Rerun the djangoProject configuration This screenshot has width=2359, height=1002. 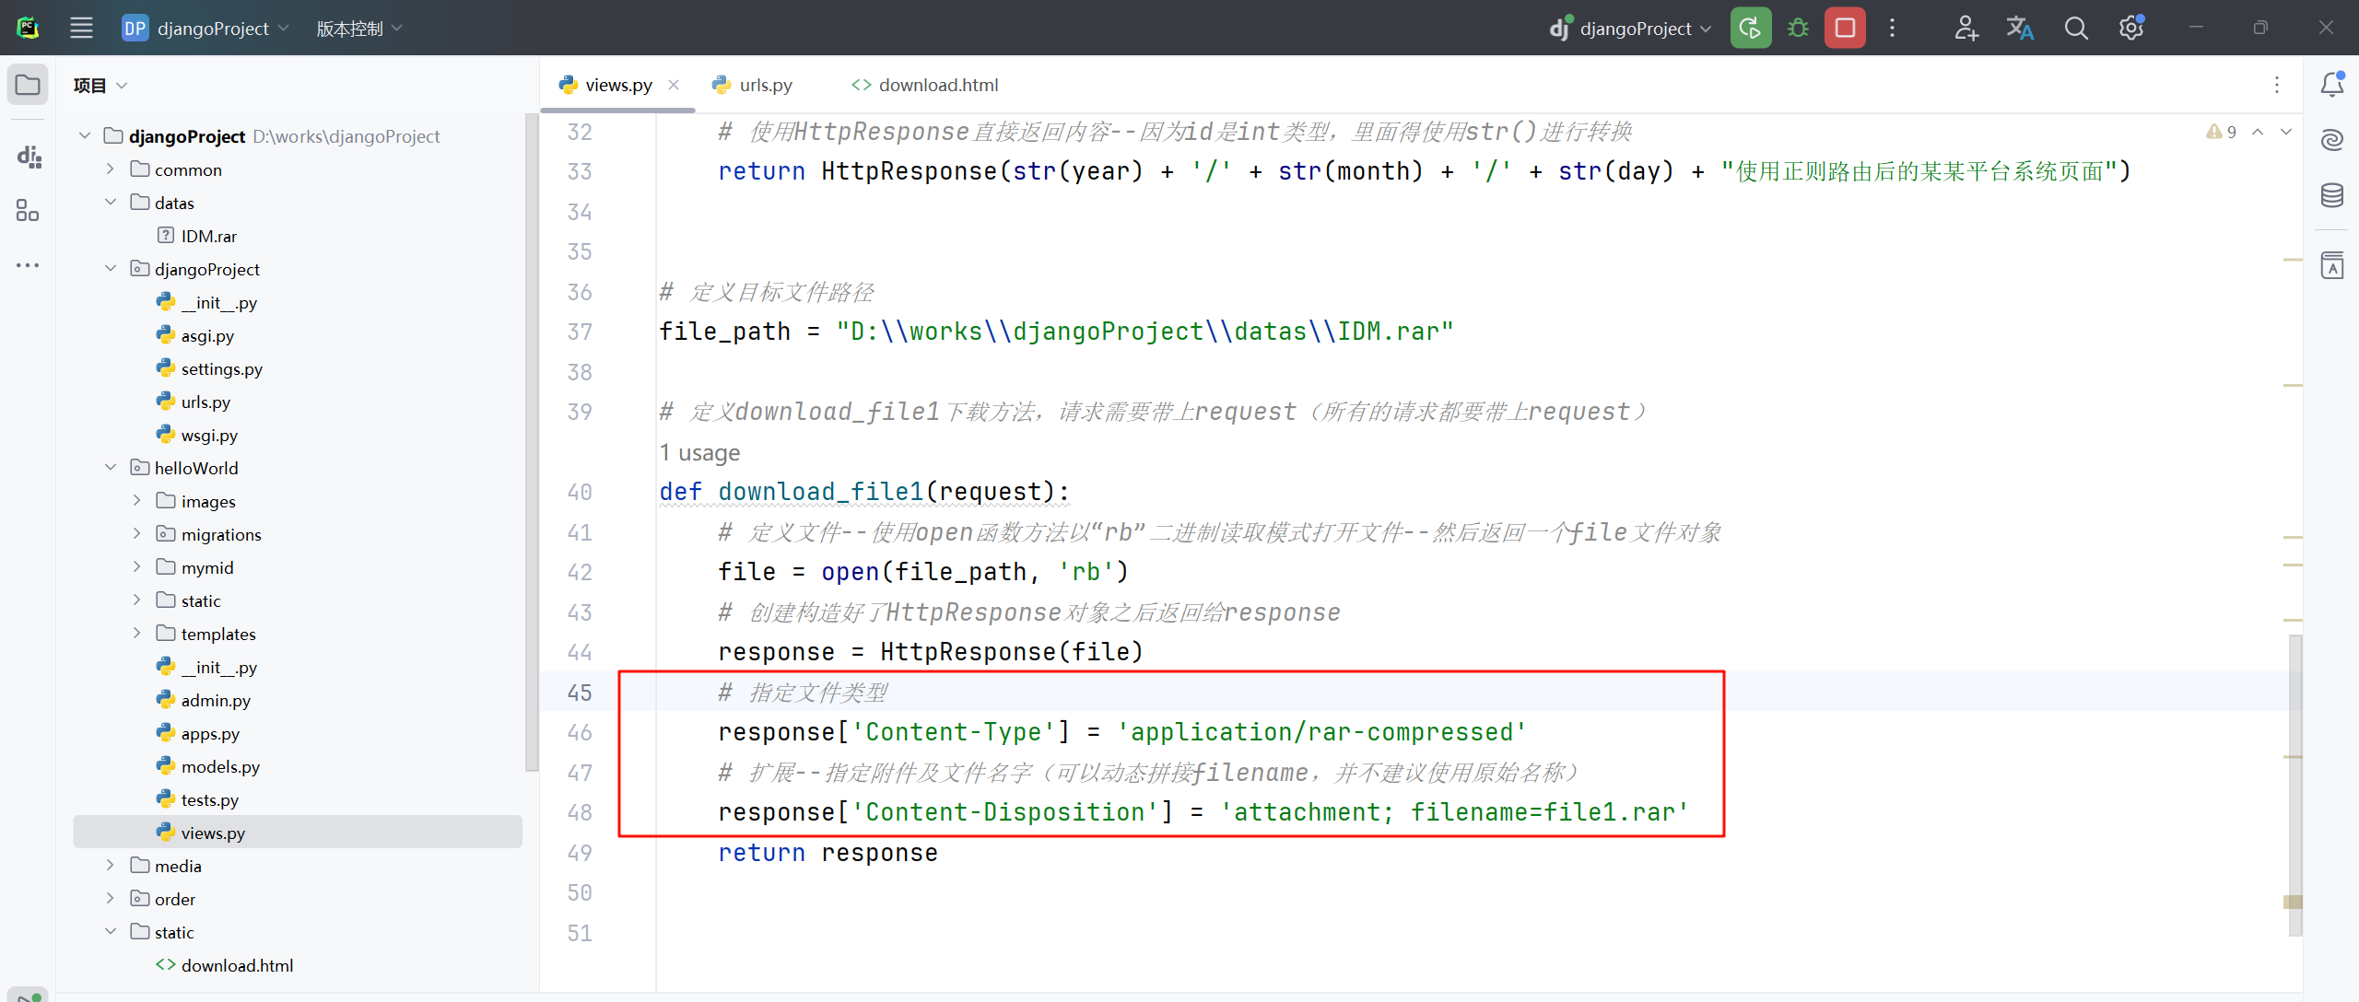(x=1750, y=28)
